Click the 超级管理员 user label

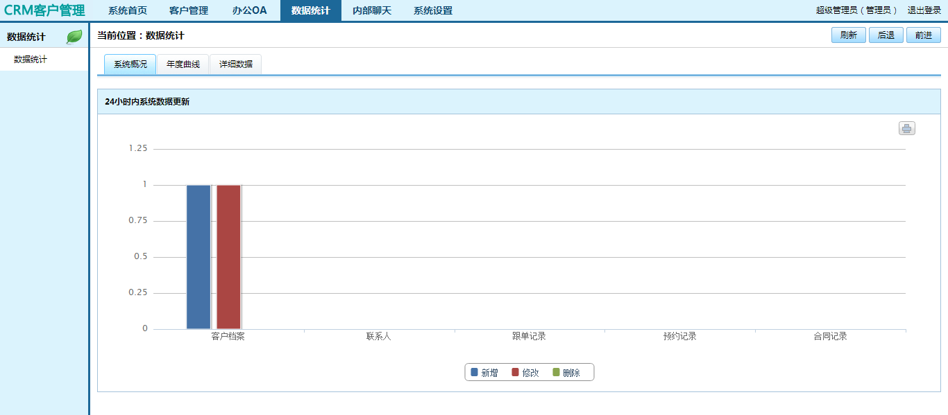857,10
